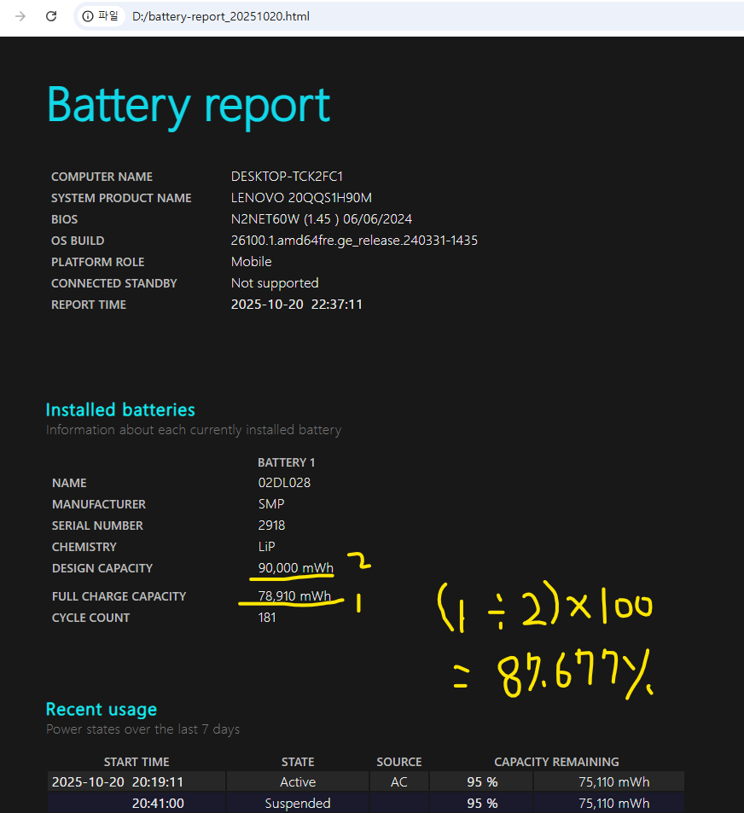Reload the battery report page
Screen dimensions: 744x813
[51, 16]
